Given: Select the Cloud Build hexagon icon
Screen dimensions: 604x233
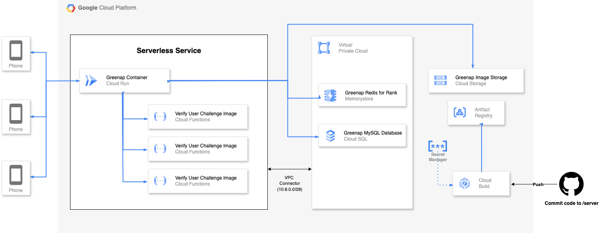Looking at the screenshot, I should click(465, 184).
